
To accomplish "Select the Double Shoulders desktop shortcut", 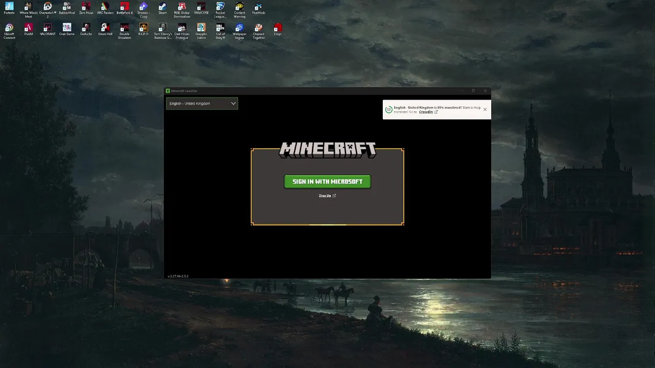I will (x=124, y=31).
